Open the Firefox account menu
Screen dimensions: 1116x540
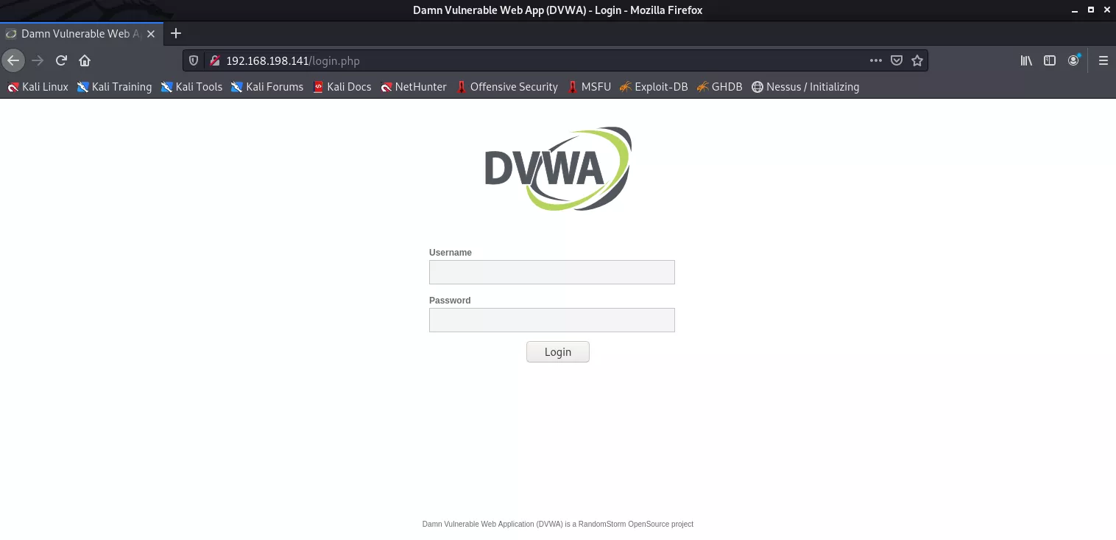click(1074, 60)
